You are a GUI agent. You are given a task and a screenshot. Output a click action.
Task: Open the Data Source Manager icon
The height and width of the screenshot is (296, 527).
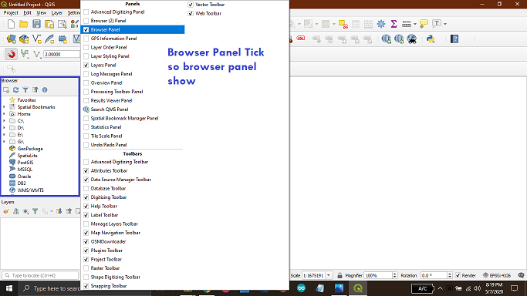[x=11, y=39]
